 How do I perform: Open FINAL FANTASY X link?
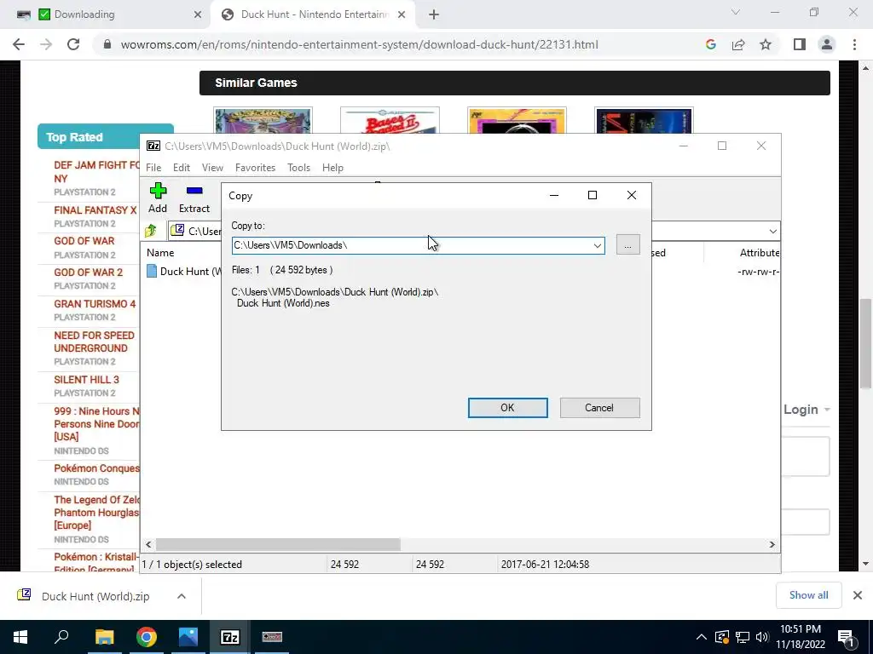point(95,210)
